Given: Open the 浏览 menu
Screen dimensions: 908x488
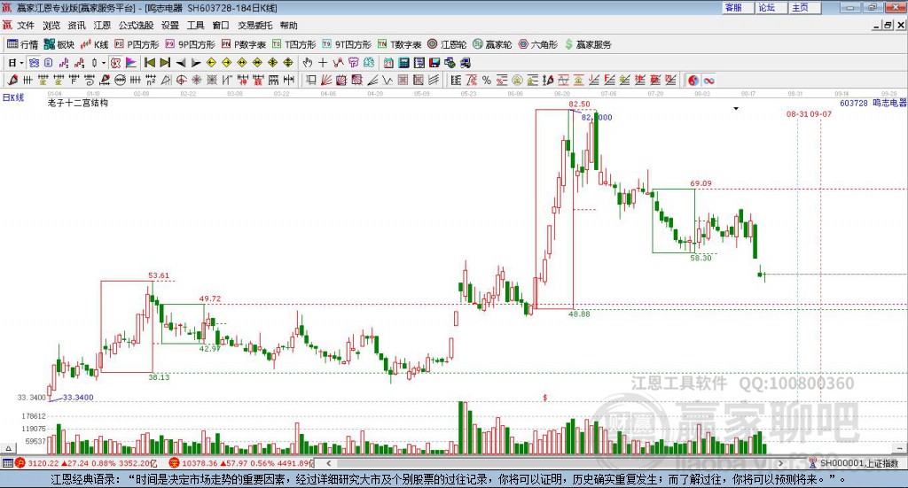Looking at the screenshot, I should (x=51, y=26).
